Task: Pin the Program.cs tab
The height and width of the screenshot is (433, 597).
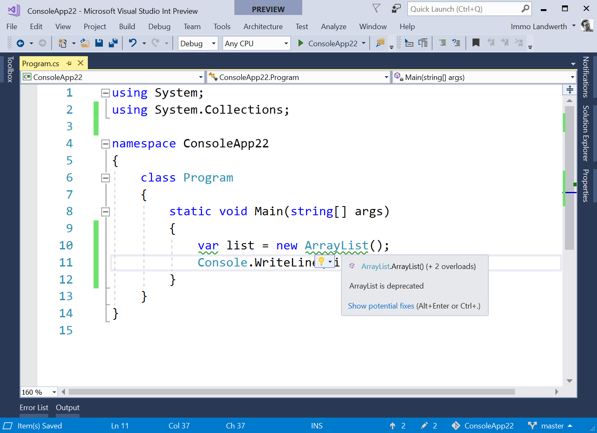Action: pos(69,63)
